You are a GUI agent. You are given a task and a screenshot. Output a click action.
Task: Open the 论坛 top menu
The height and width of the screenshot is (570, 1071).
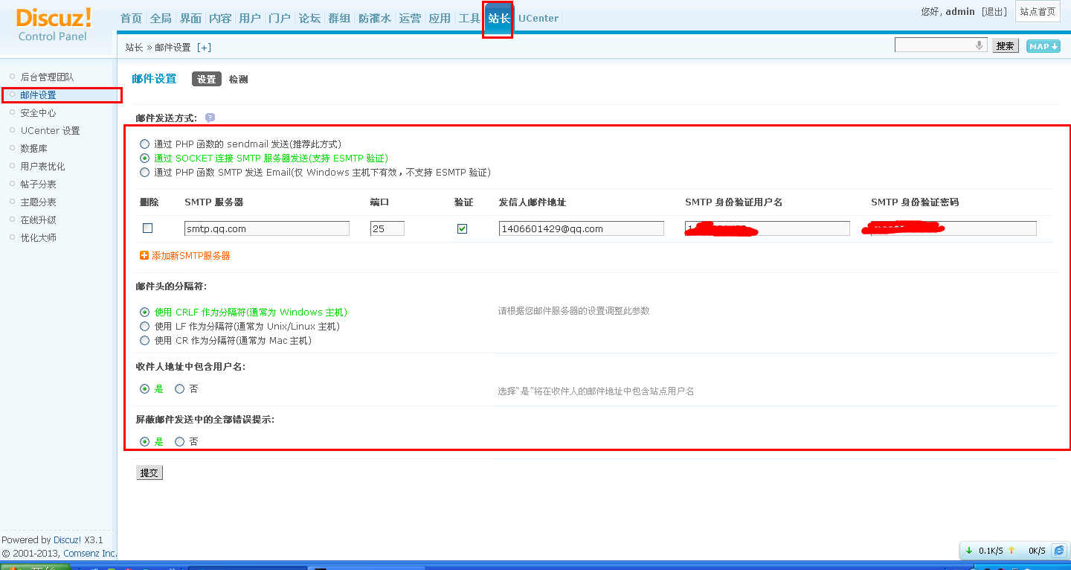(309, 19)
